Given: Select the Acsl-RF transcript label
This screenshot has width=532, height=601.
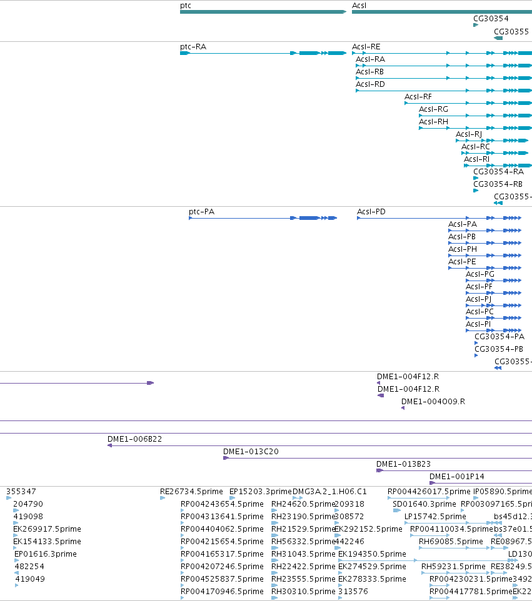Looking at the screenshot, I should [x=418, y=97].
